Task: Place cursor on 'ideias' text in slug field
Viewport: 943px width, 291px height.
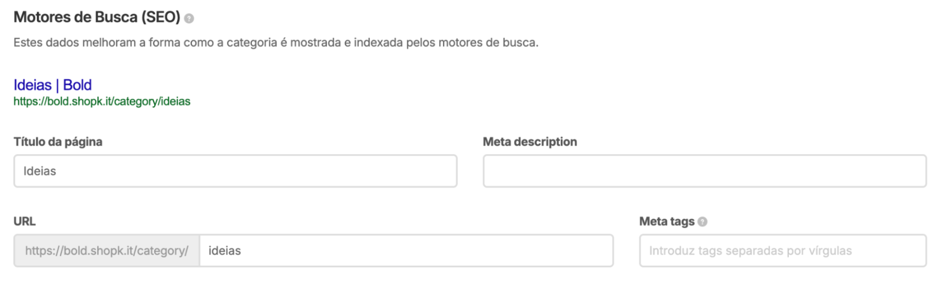Action: click(x=224, y=251)
